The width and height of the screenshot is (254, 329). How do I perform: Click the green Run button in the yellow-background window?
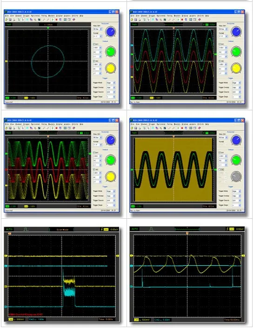point(178,128)
